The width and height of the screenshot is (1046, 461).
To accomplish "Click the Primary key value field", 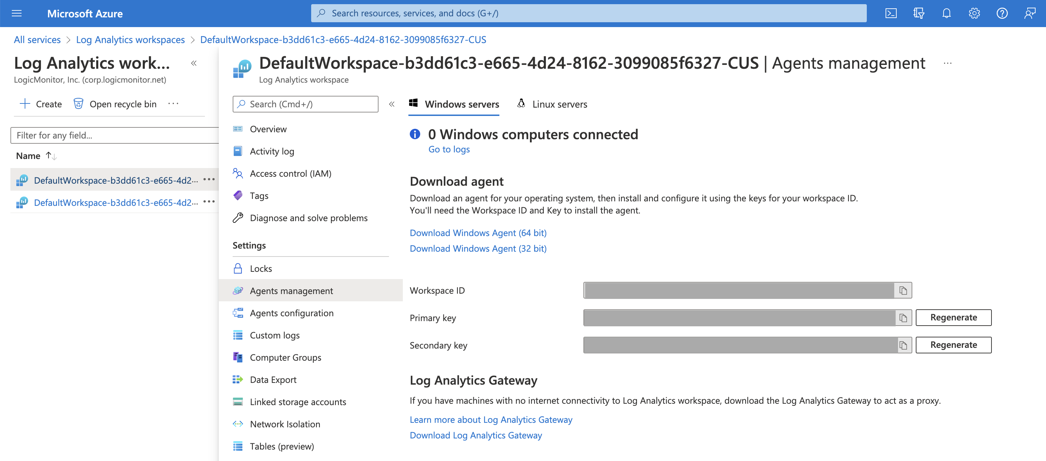I will pos(739,318).
